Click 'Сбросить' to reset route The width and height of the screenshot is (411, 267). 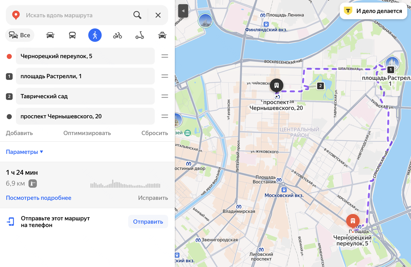click(155, 133)
